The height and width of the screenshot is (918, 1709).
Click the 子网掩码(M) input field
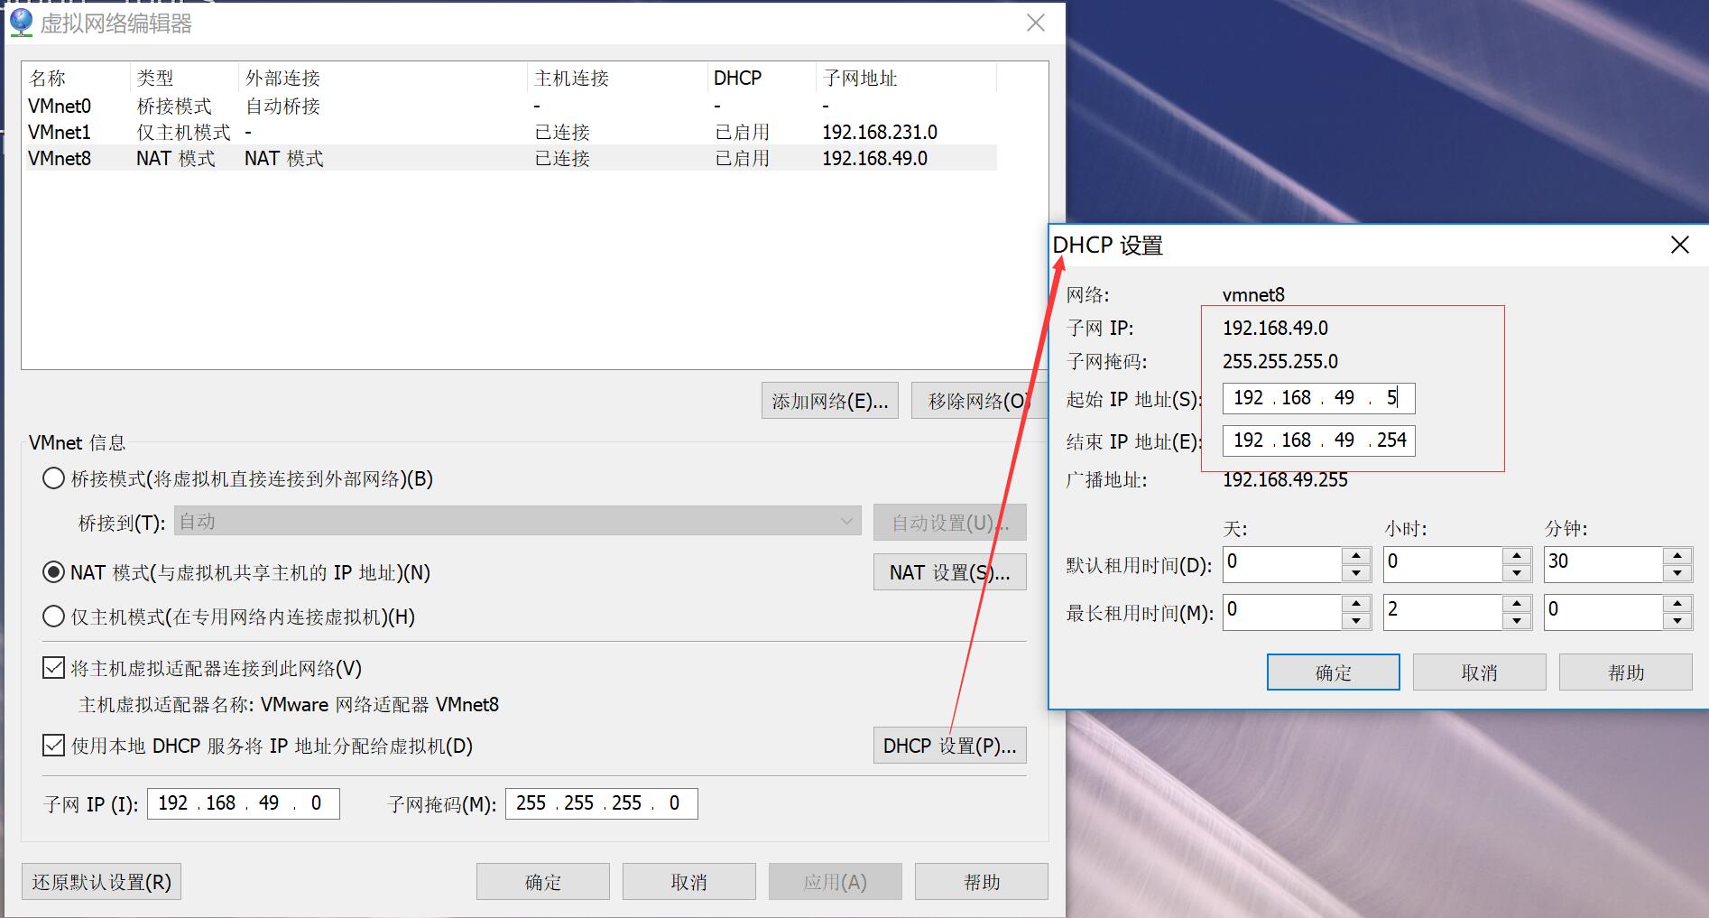tap(602, 803)
